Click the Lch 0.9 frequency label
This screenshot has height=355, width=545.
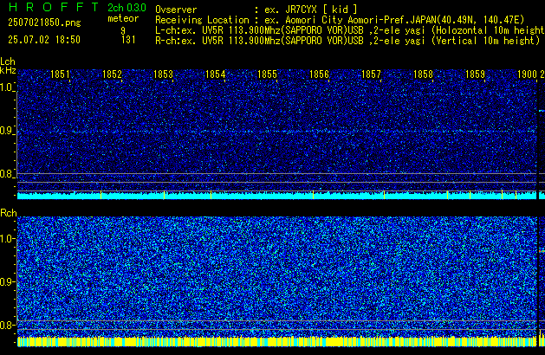7,131
